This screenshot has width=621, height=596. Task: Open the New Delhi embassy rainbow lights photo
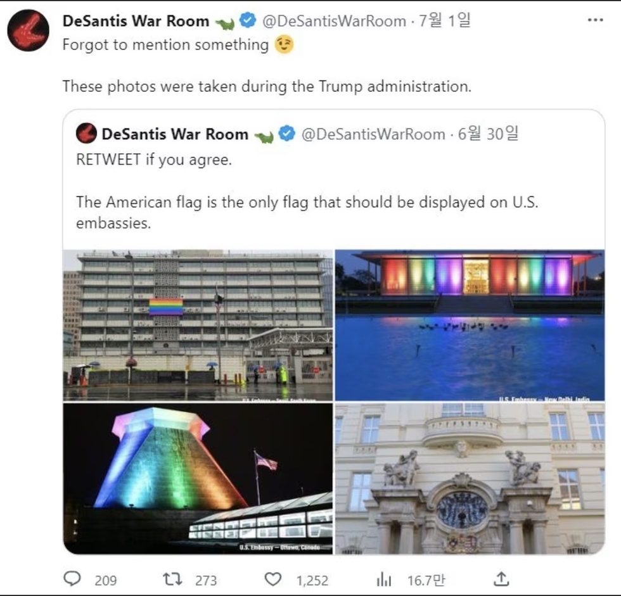470,326
